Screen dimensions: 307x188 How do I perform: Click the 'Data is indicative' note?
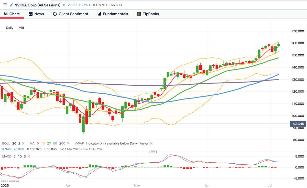click(x=10, y=181)
